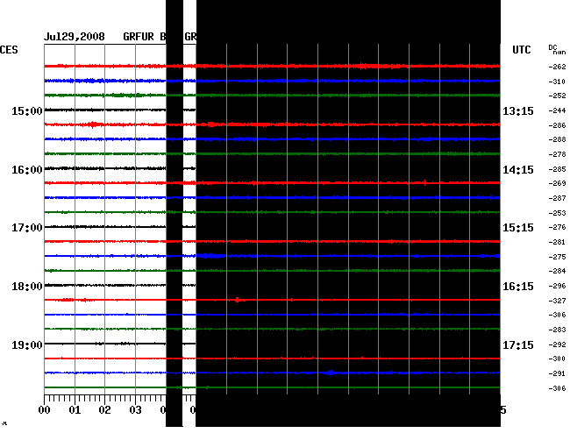570x433 pixels.
Task: Click the DC value -300
Action: click(x=557, y=358)
